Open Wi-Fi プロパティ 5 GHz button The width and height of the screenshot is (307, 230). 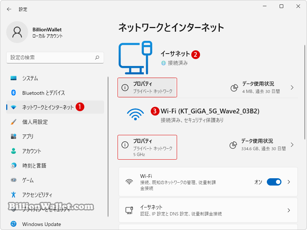[147, 147]
